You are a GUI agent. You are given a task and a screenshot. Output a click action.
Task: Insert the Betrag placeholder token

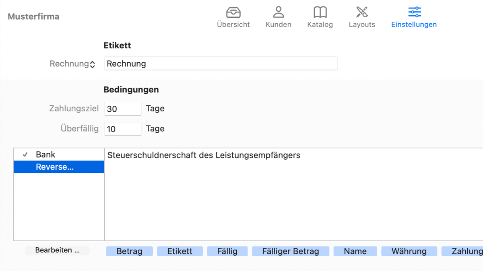[x=129, y=251]
